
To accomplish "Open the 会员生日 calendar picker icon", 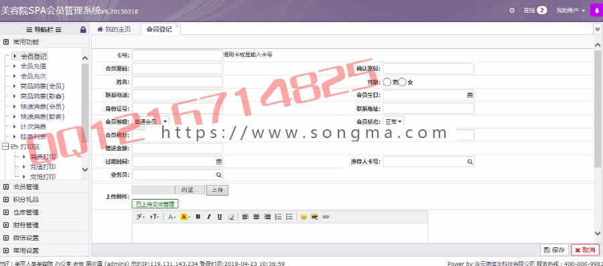I will pos(470,95).
